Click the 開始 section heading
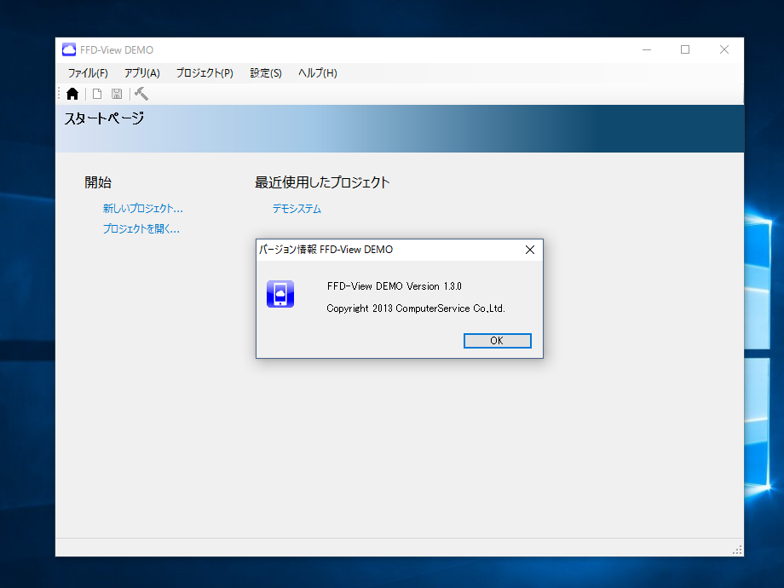The image size is (784, 588). [x=98, y=182]
